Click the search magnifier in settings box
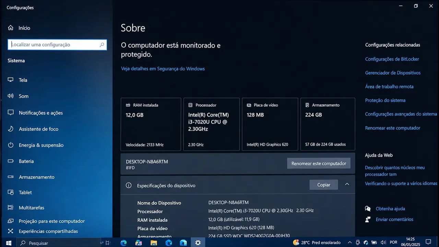 tap(102, 45)
